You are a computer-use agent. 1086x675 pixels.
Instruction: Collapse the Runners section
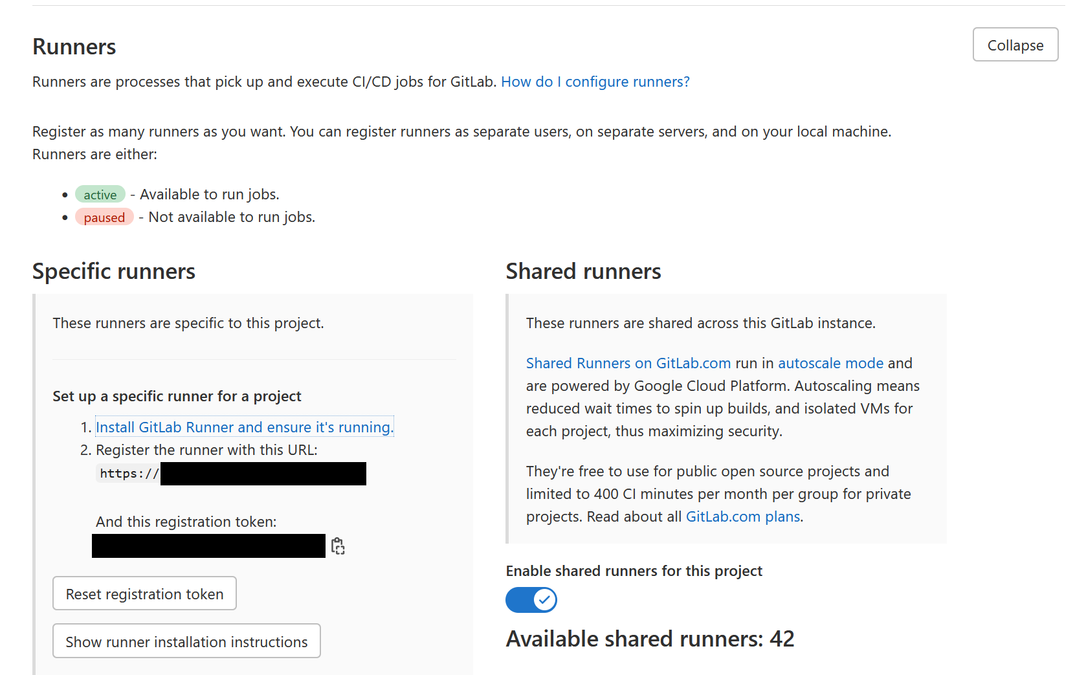1015,45
